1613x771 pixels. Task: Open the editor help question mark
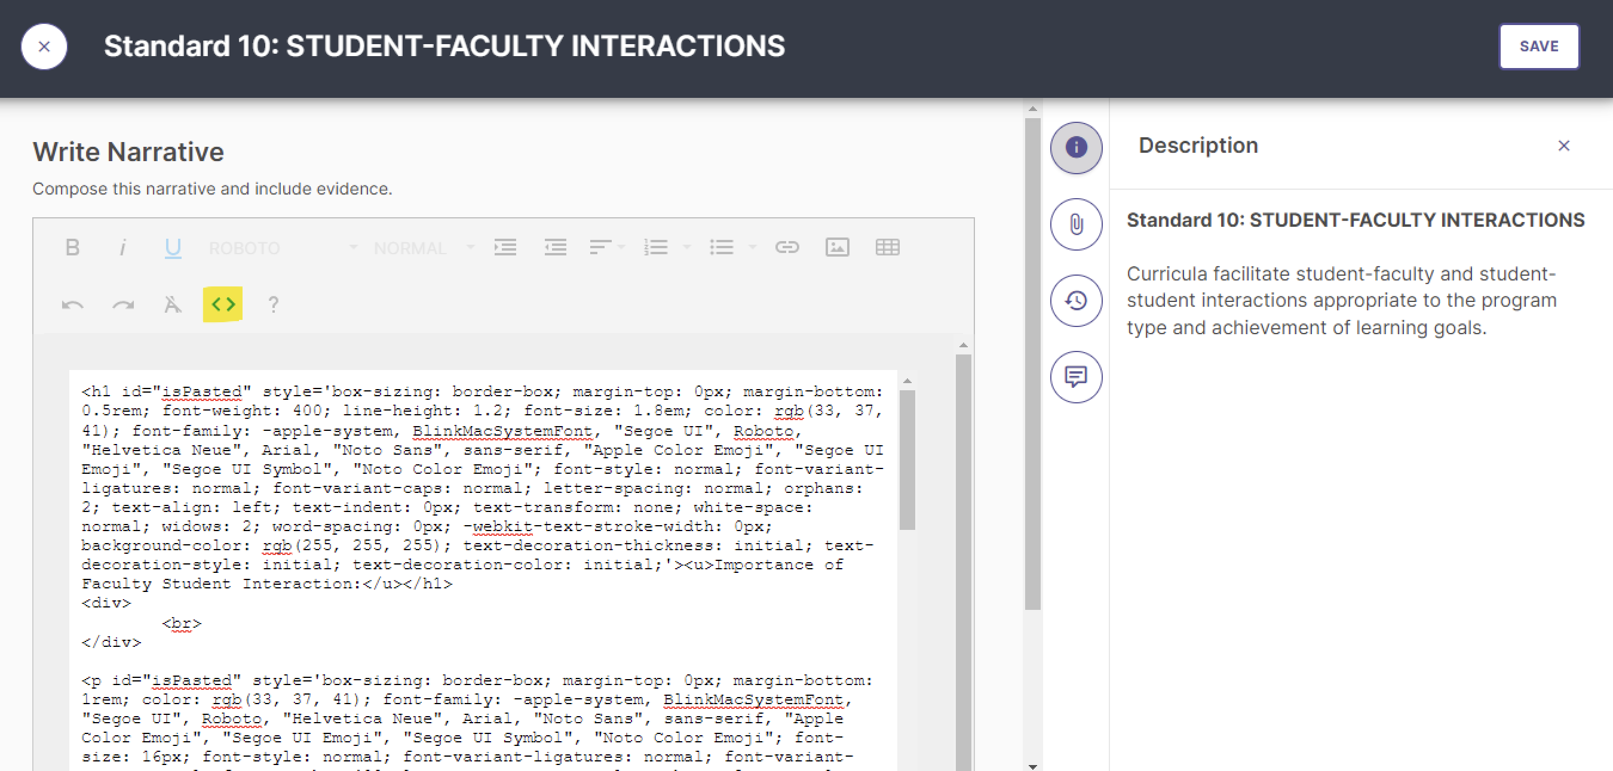tap(273, 304)
